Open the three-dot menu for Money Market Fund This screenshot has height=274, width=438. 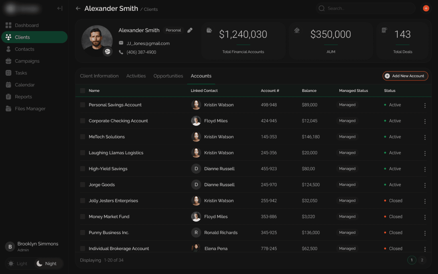425,217
